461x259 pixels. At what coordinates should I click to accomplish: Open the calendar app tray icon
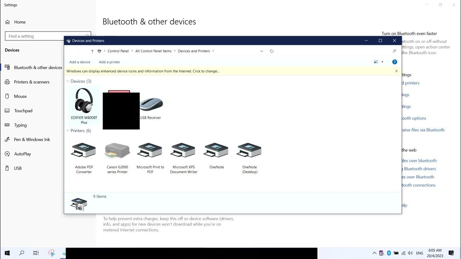pos(381,253)
